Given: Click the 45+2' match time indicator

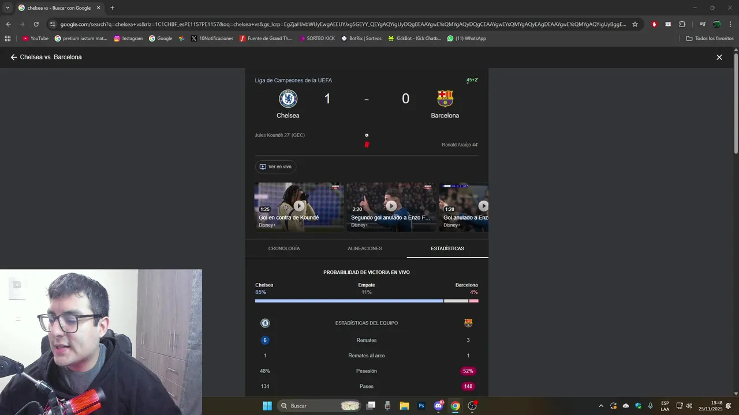Looking at the screenshot, I should coord(472,80).
